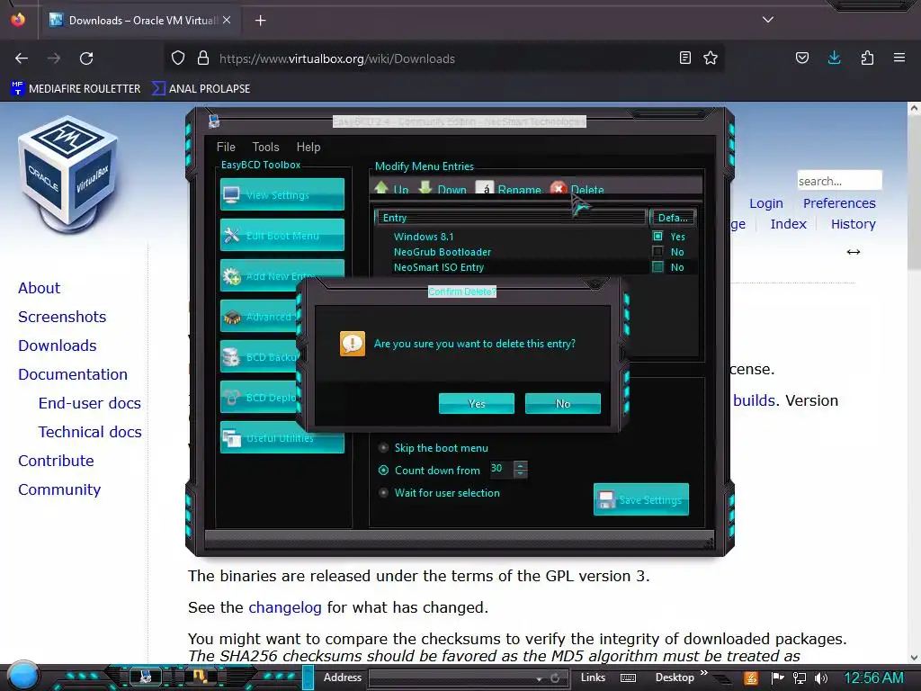Expand the Desktop toolbar chevron
This screenshot has height=691, width=921.
703,673
